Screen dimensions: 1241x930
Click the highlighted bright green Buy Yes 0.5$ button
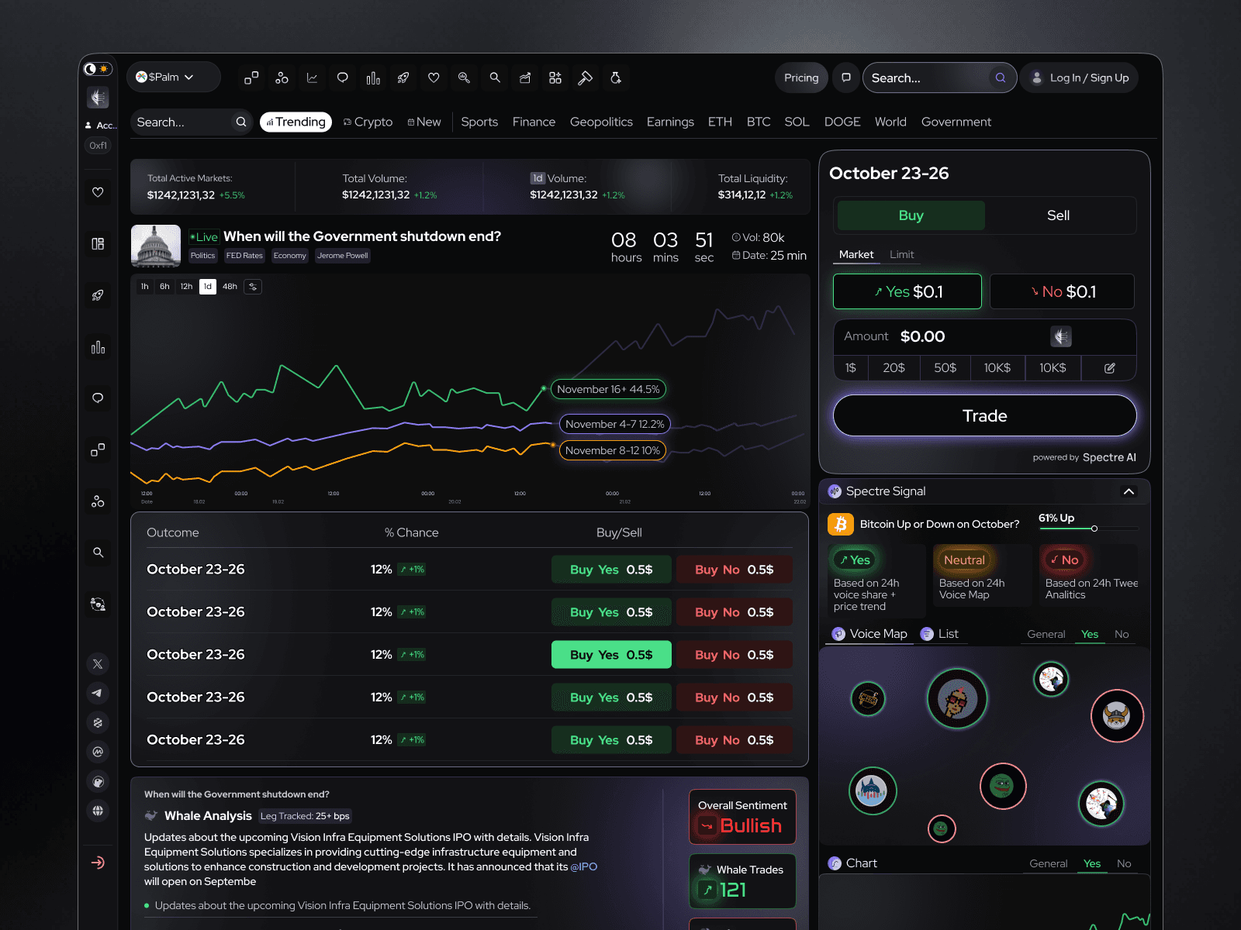(611, 655)
